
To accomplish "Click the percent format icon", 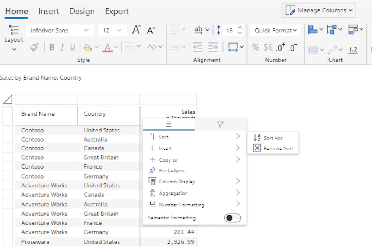I will coord(256,47).
